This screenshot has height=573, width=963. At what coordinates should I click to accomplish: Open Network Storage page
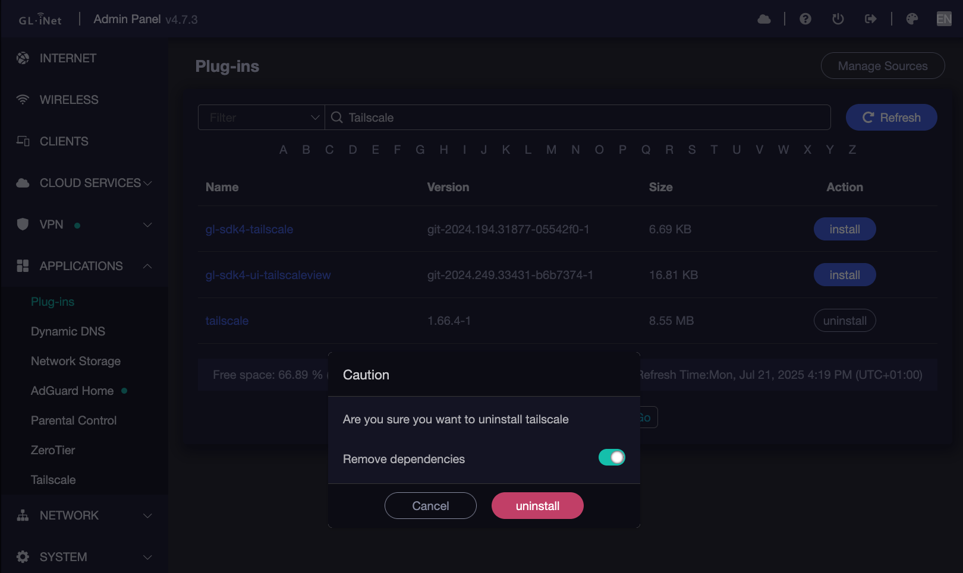point(75,361)
